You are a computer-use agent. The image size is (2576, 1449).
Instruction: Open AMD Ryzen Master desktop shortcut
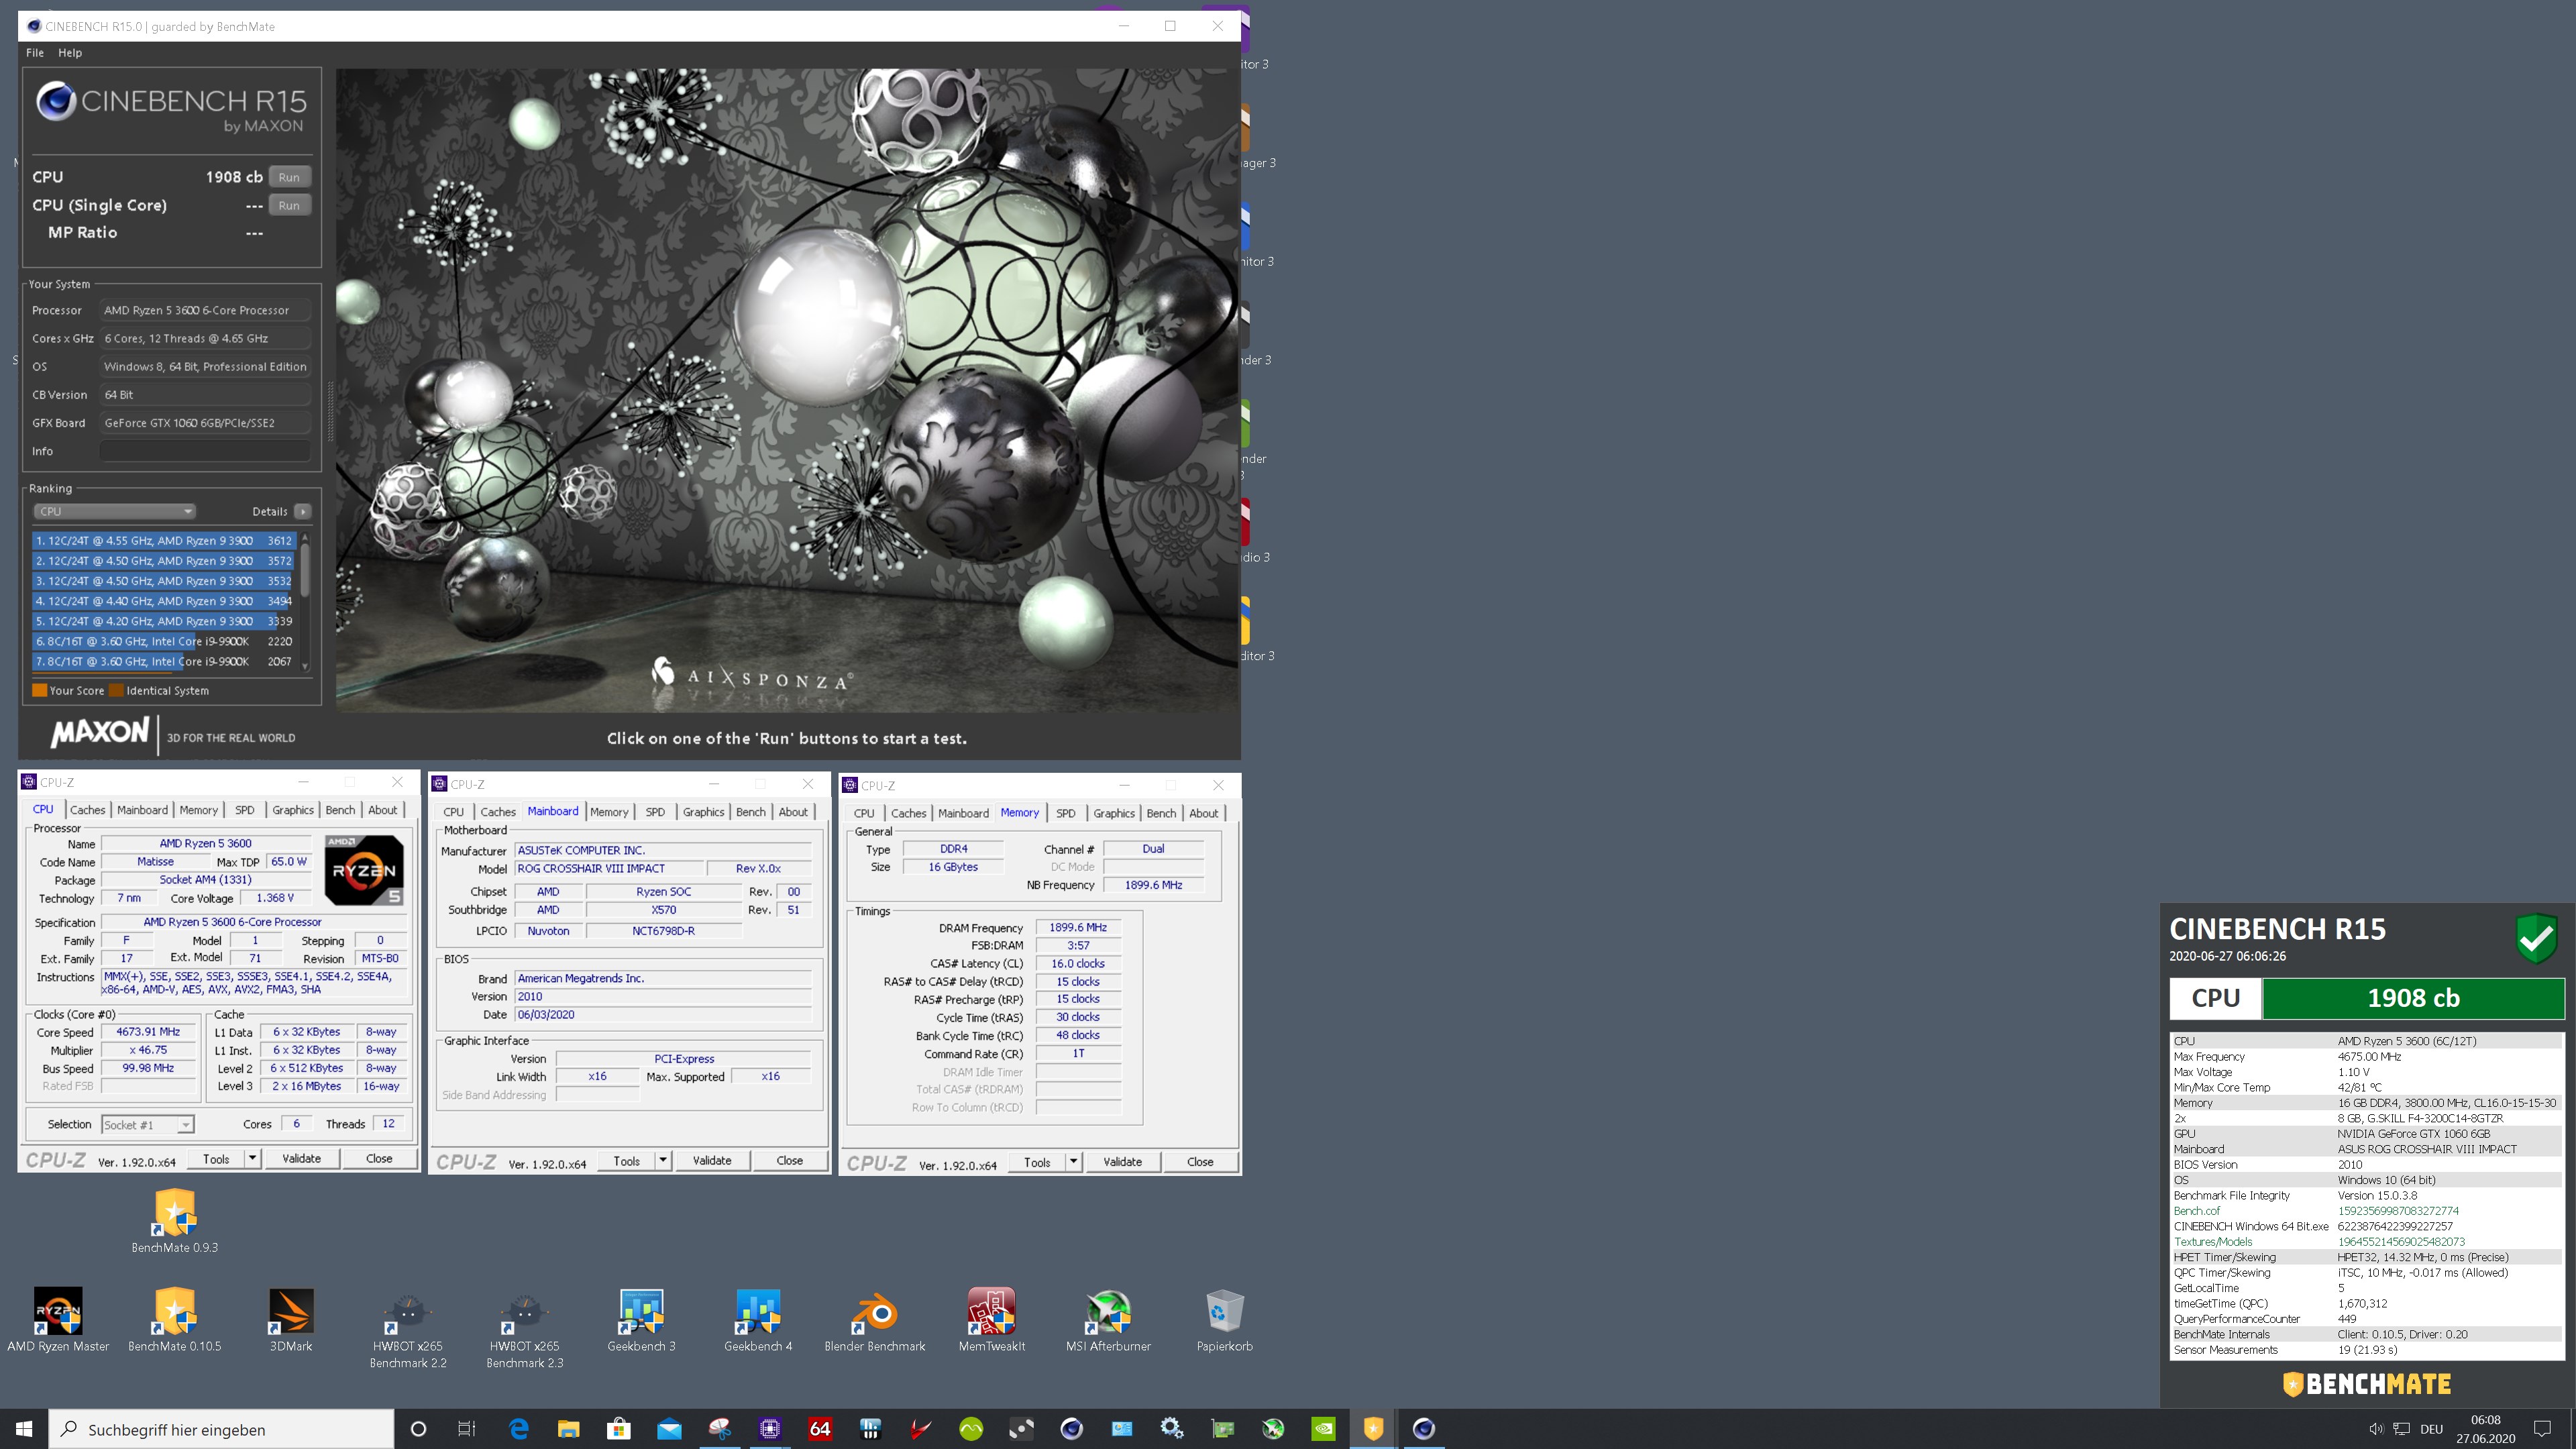tap(58, 1320)
